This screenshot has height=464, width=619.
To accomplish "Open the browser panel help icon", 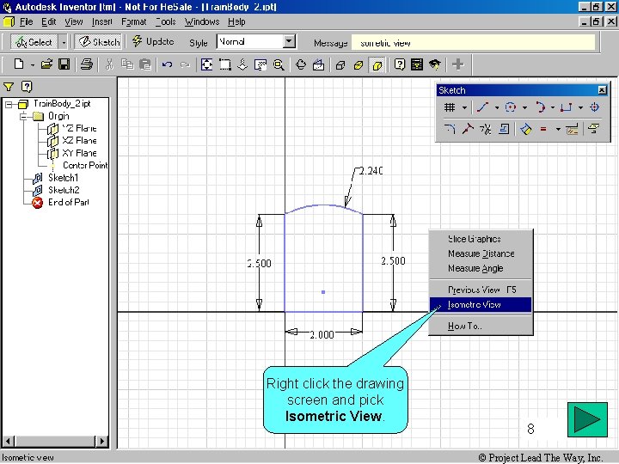I will (x=27, y=87).
